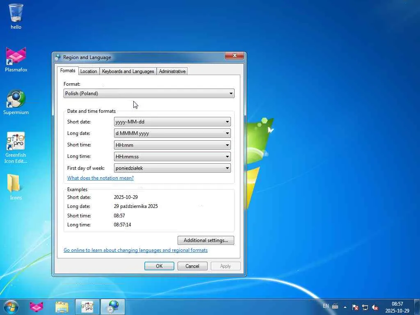
Task: Click the 'Examples' group label
Action: pos(77,189)
